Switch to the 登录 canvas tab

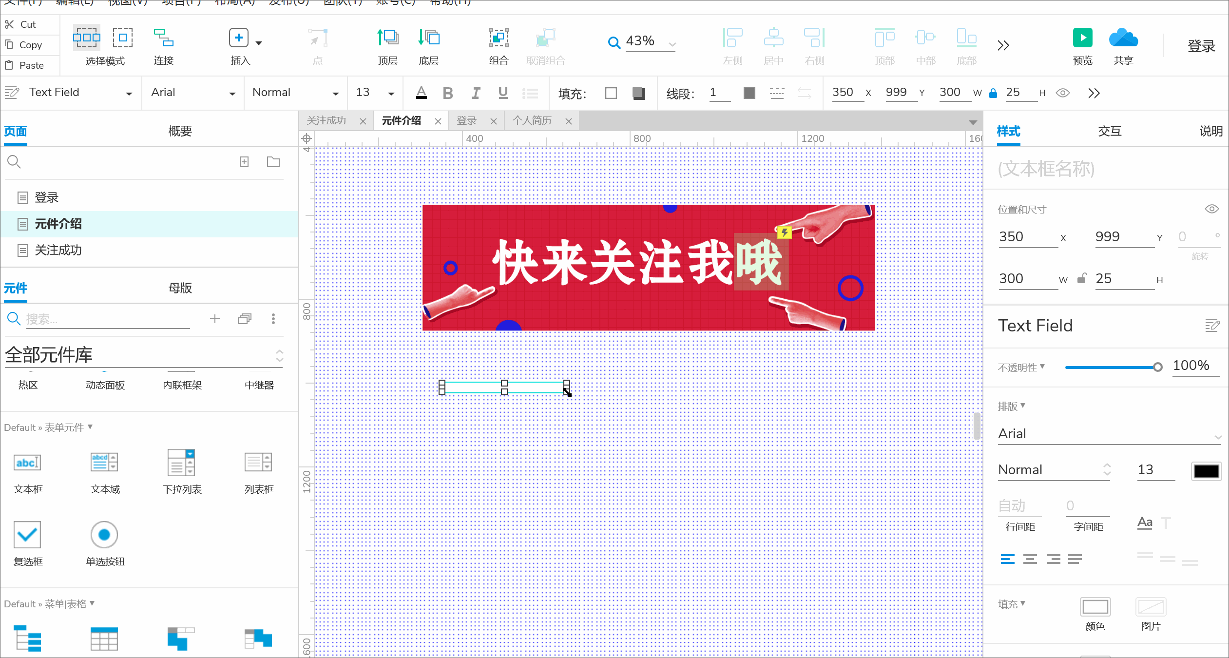click(x=466, y=121)
